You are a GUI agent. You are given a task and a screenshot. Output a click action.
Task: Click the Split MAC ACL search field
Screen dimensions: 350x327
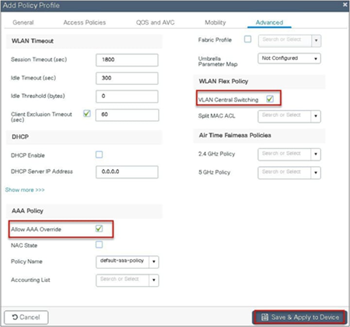click(x=284, y=116)
